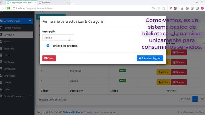Click Editar button for row 4 Ficción
Screen dimensions: 205x115
[163, 82]
